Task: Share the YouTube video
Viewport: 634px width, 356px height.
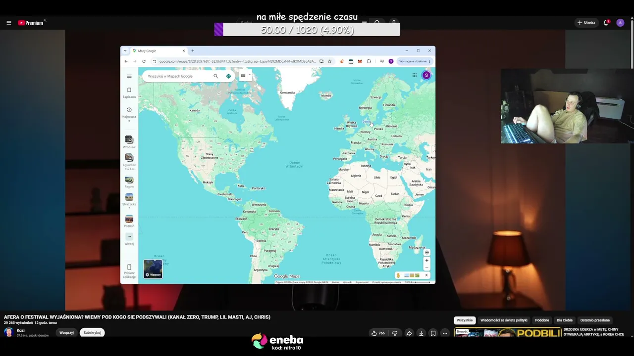Action: pos(409,333)
